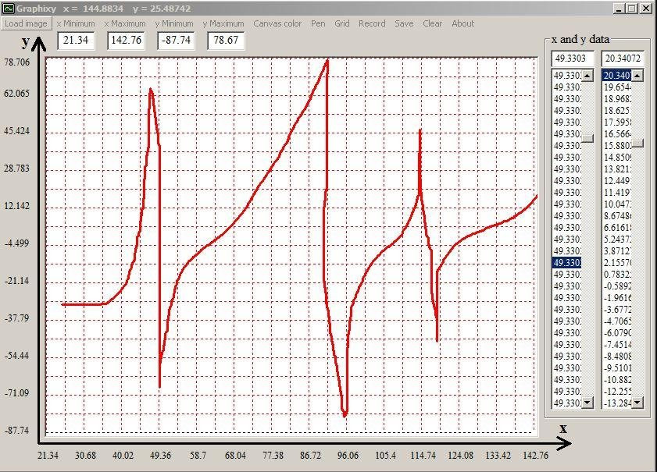Select y value 5.2437 in list
This screenshot has width=657, height=472.
(x=617, y=240)
